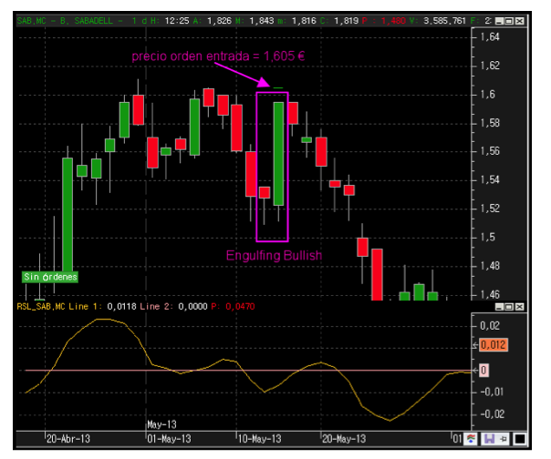Click the 0,02 indicator axis label
The image size is (551, 459).
(490, 326)
